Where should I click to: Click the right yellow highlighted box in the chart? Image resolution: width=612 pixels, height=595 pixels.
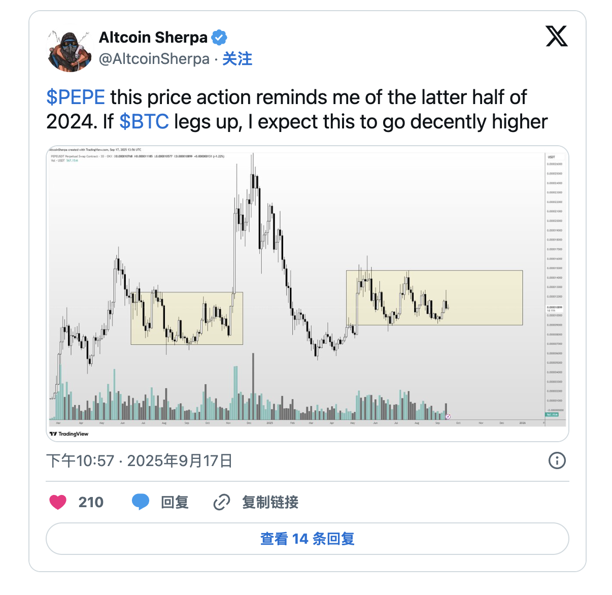point(434,297)
